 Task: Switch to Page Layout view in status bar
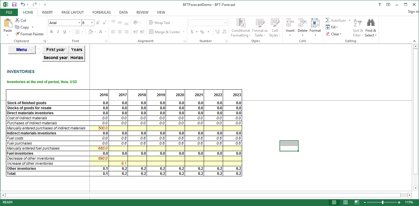pos(346,202)
